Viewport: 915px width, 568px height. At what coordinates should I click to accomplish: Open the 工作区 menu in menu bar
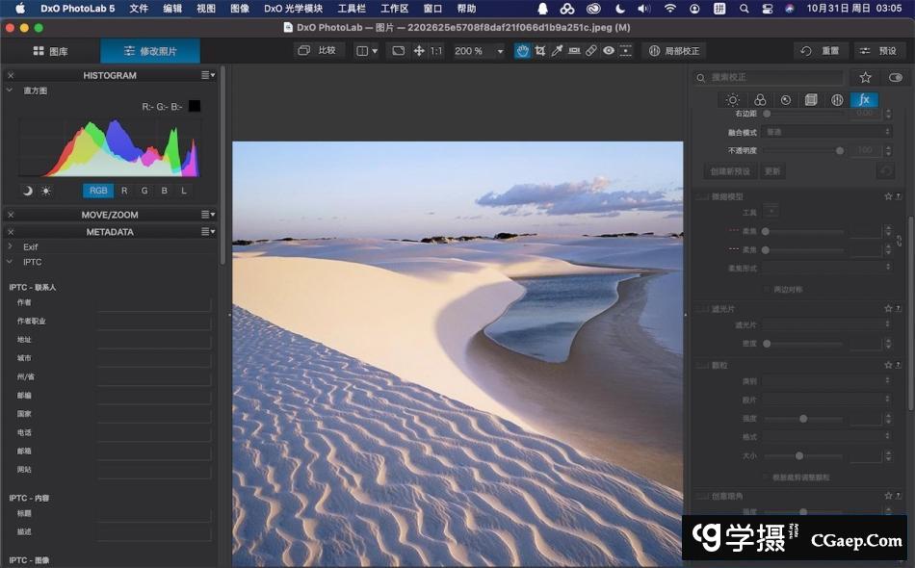click(395, 9)
